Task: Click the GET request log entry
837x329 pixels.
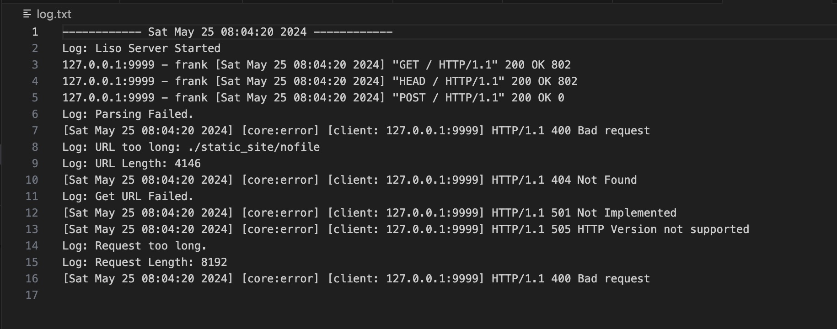Action: [317, 65]
